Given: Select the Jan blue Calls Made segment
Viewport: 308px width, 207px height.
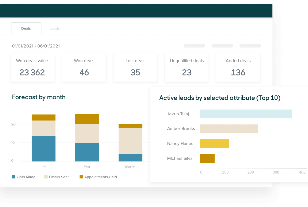Looking at the screenshot, I should coord(44,149).
